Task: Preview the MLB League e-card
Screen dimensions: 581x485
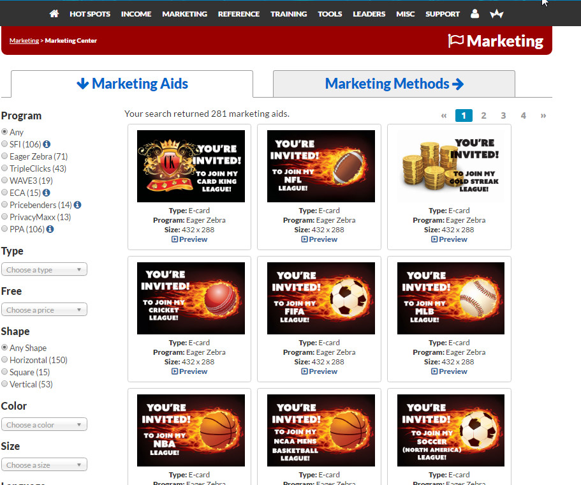Action: (449, 371)
